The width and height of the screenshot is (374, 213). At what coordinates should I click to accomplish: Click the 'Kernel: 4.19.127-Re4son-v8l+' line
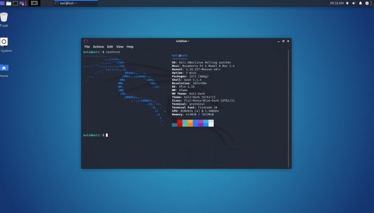196,69
